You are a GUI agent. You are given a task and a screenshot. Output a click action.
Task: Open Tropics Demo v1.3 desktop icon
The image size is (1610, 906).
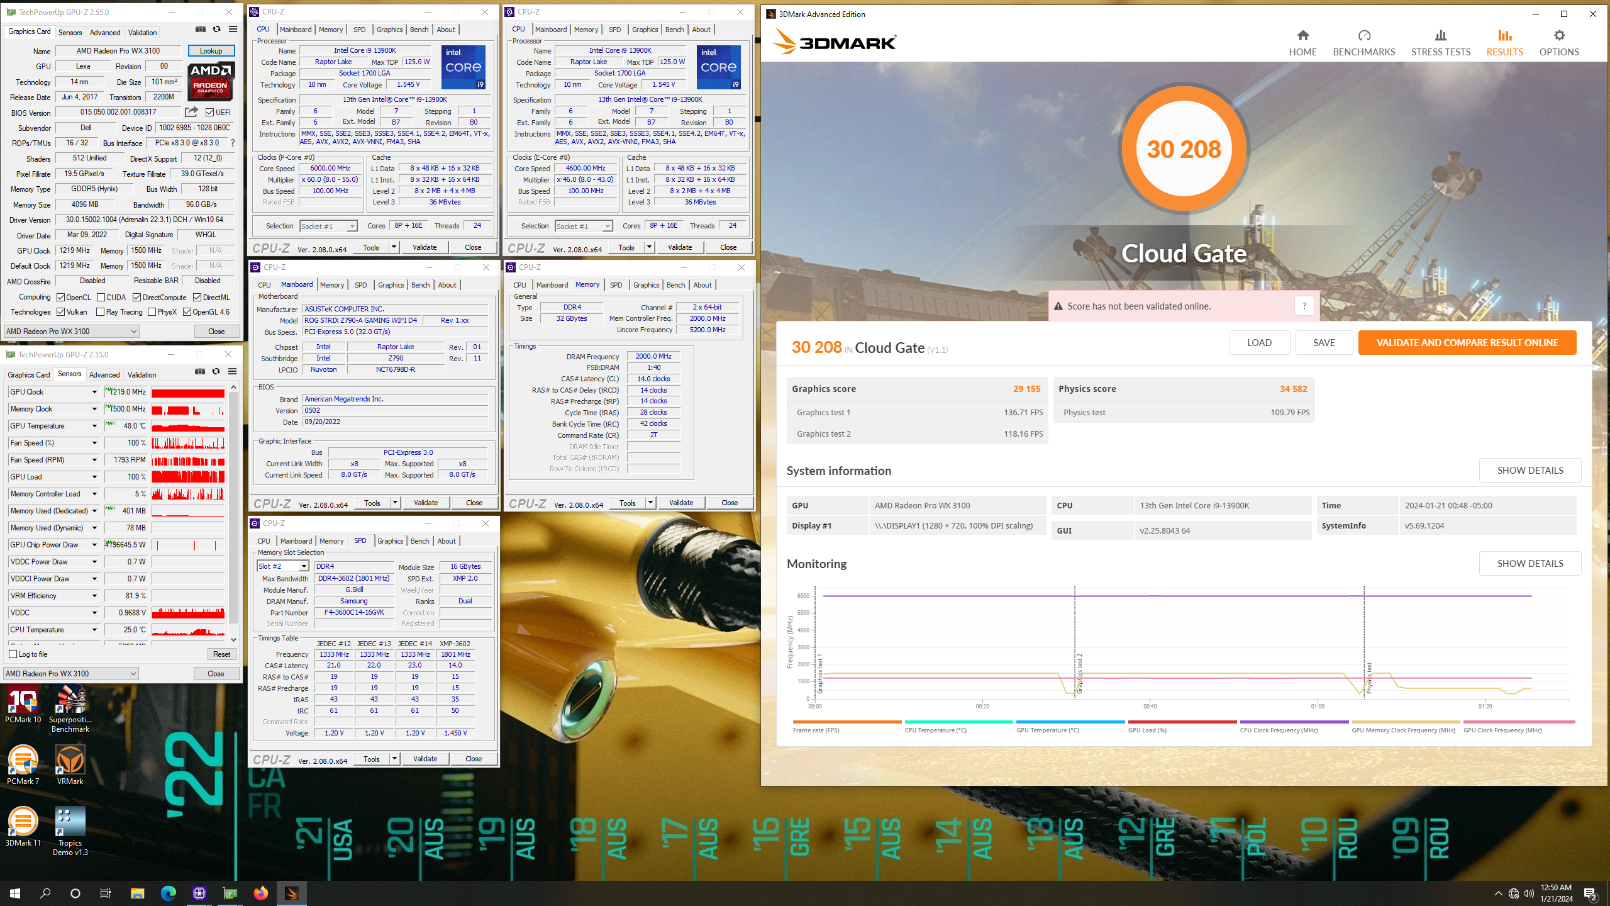coord(70,830)
